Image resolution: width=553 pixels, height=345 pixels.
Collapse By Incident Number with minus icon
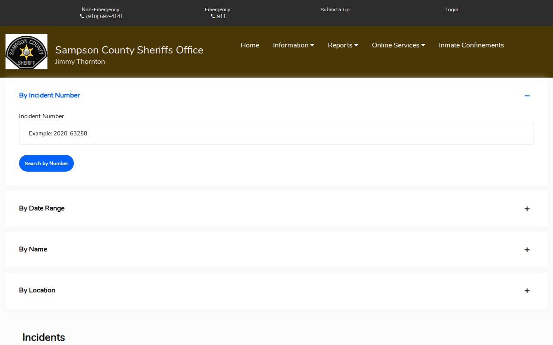(x=527, y=96)
